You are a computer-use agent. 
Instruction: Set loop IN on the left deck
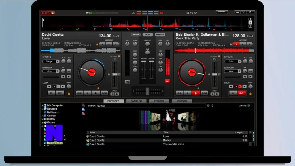point(51,93)
